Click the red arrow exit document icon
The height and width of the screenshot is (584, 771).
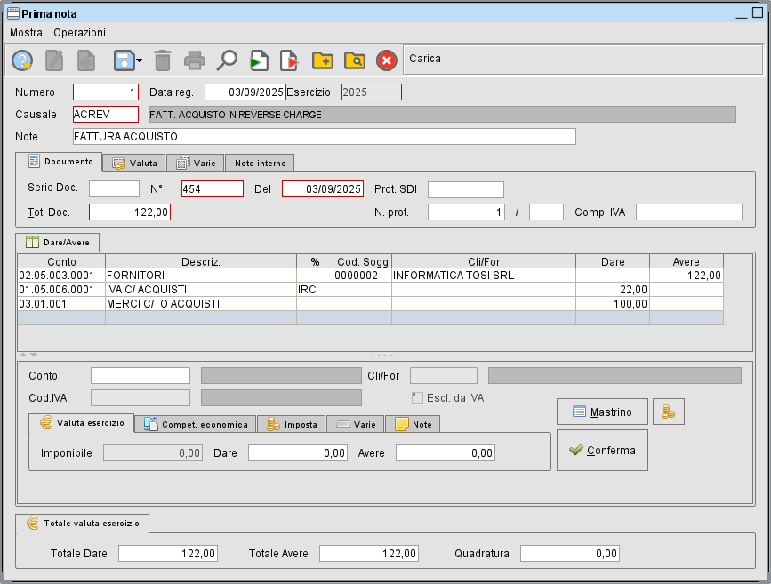pyautogui.click(x=287, y=60)
